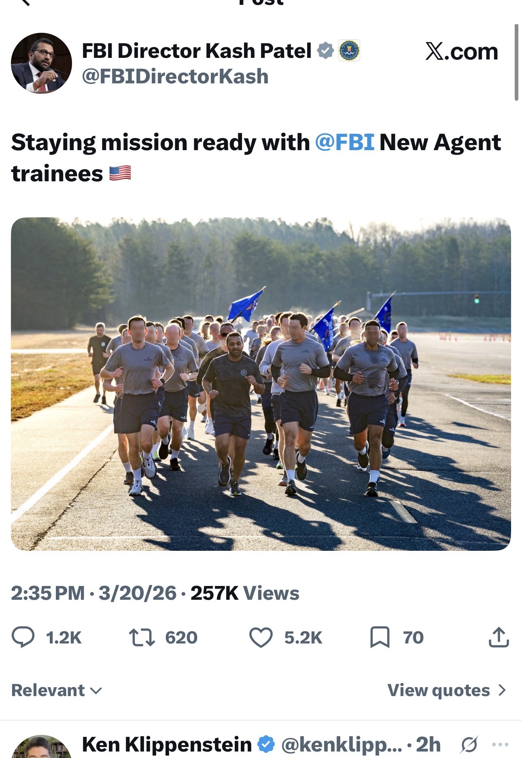Tap the reply speech bubble icon
The image size is (522, 758).
23,637
